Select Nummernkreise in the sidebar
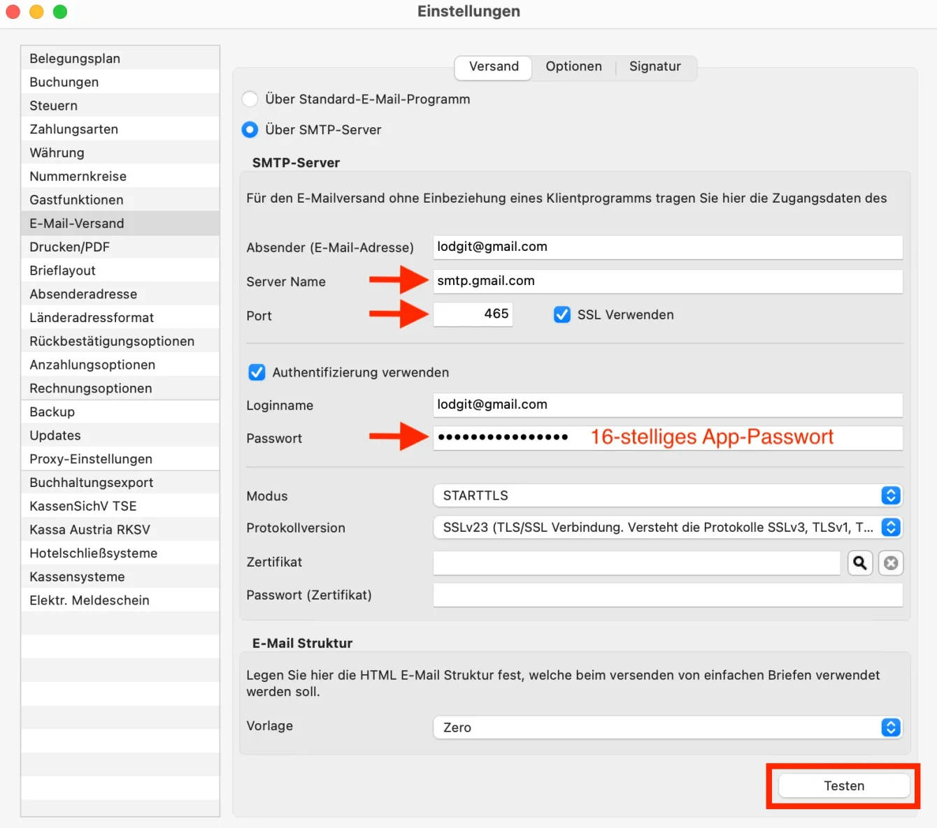This screenshot has height=828, width=937. (120, 177)
